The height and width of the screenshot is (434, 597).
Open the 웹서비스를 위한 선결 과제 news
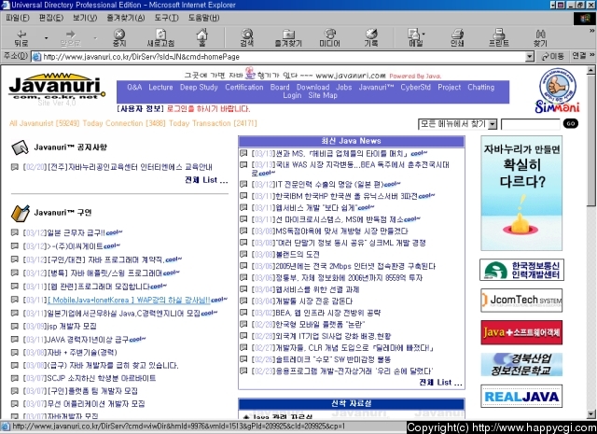coord(317,289)
